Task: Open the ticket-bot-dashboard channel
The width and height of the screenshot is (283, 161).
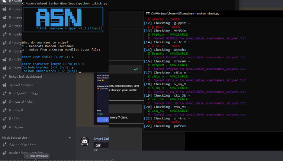Action: click(x=25, y=77)
